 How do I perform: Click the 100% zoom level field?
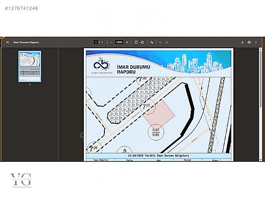[119, 42]
